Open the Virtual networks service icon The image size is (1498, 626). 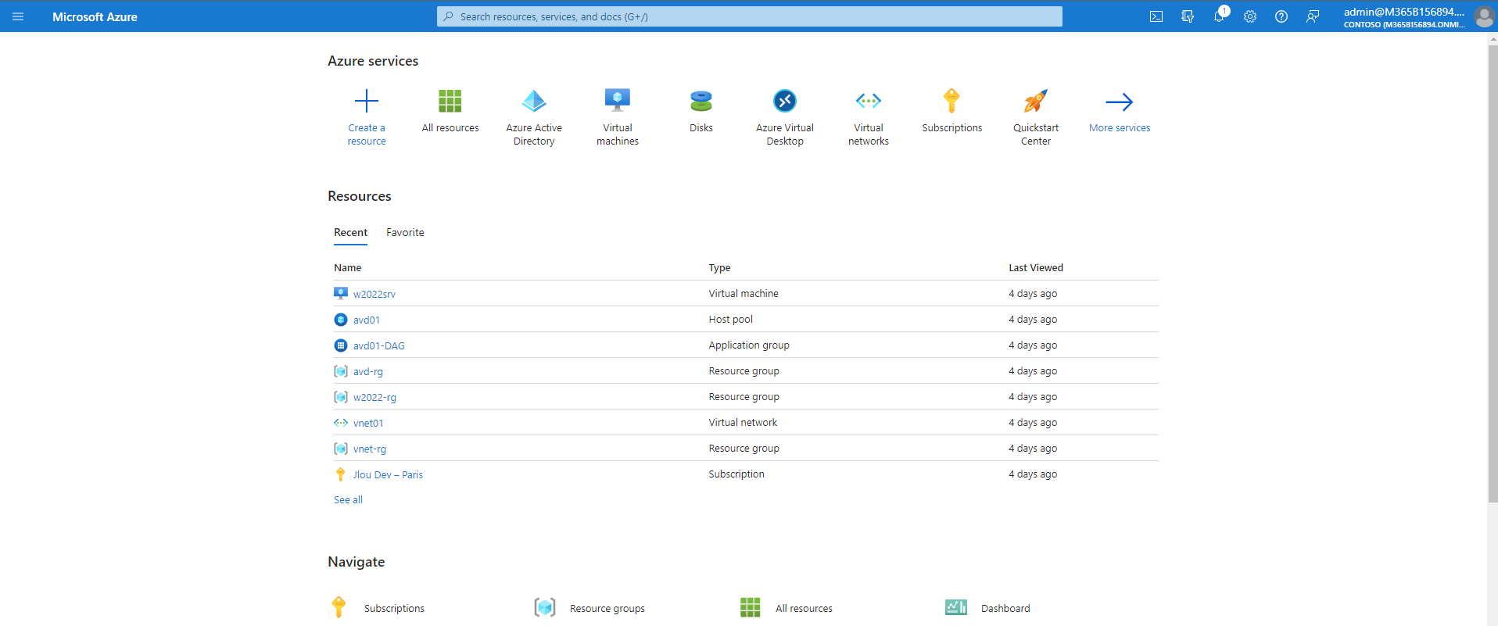tap(869, 101)
